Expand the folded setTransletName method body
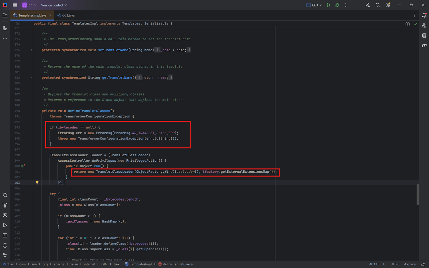The width and height of the screenshot is (429, 268). click(32, 50)
